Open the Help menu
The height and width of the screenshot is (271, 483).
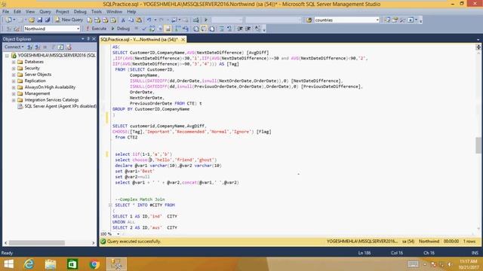coord(131,12)
